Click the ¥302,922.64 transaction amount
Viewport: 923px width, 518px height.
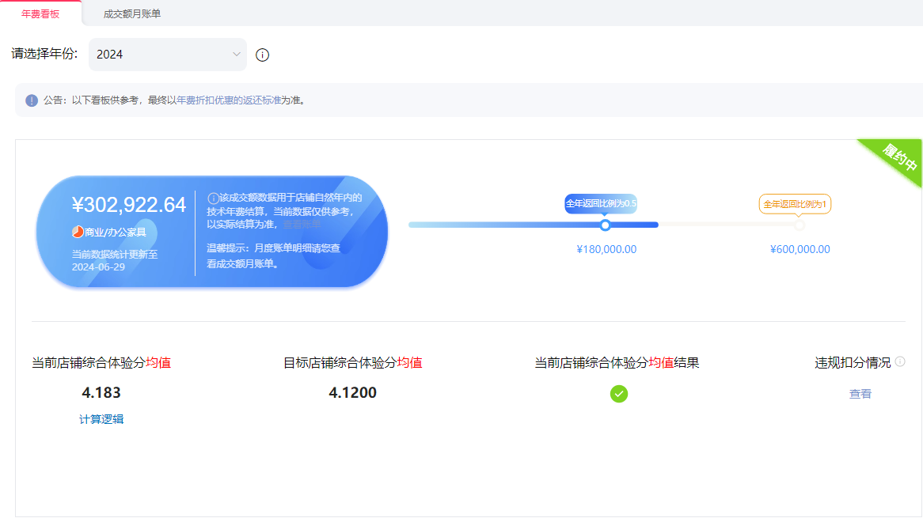coord(129,206)
